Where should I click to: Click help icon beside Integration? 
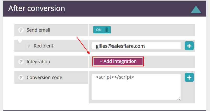(21, 62)
